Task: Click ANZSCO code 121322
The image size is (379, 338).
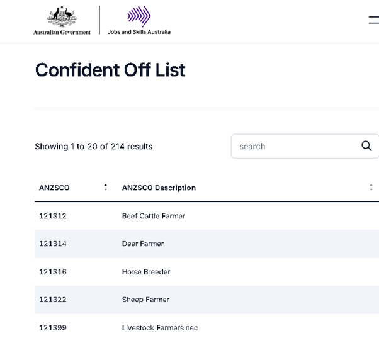Action: tap(53, 300)
